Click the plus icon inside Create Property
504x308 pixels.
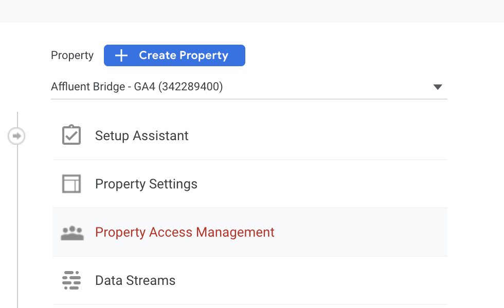pos(121,55)
